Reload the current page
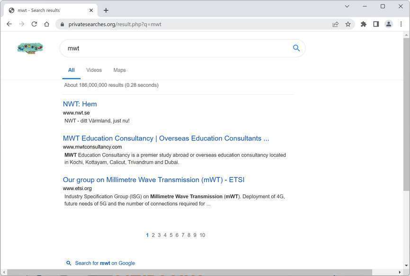This screenshot has height=276, width=410. tap(34, 24)
